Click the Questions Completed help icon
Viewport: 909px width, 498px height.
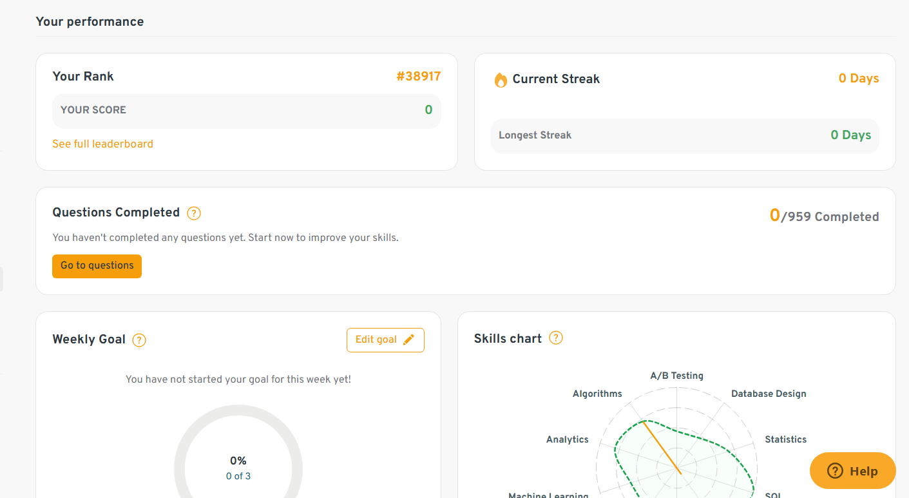coord(194,213)
